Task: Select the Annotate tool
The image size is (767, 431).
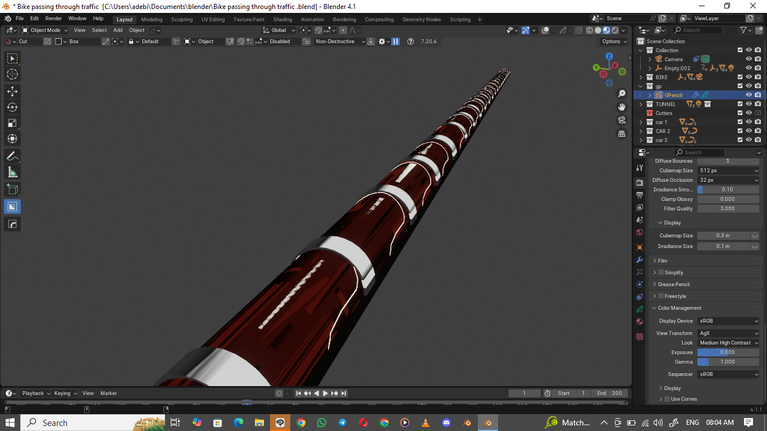Action: [x=12, y=156]
